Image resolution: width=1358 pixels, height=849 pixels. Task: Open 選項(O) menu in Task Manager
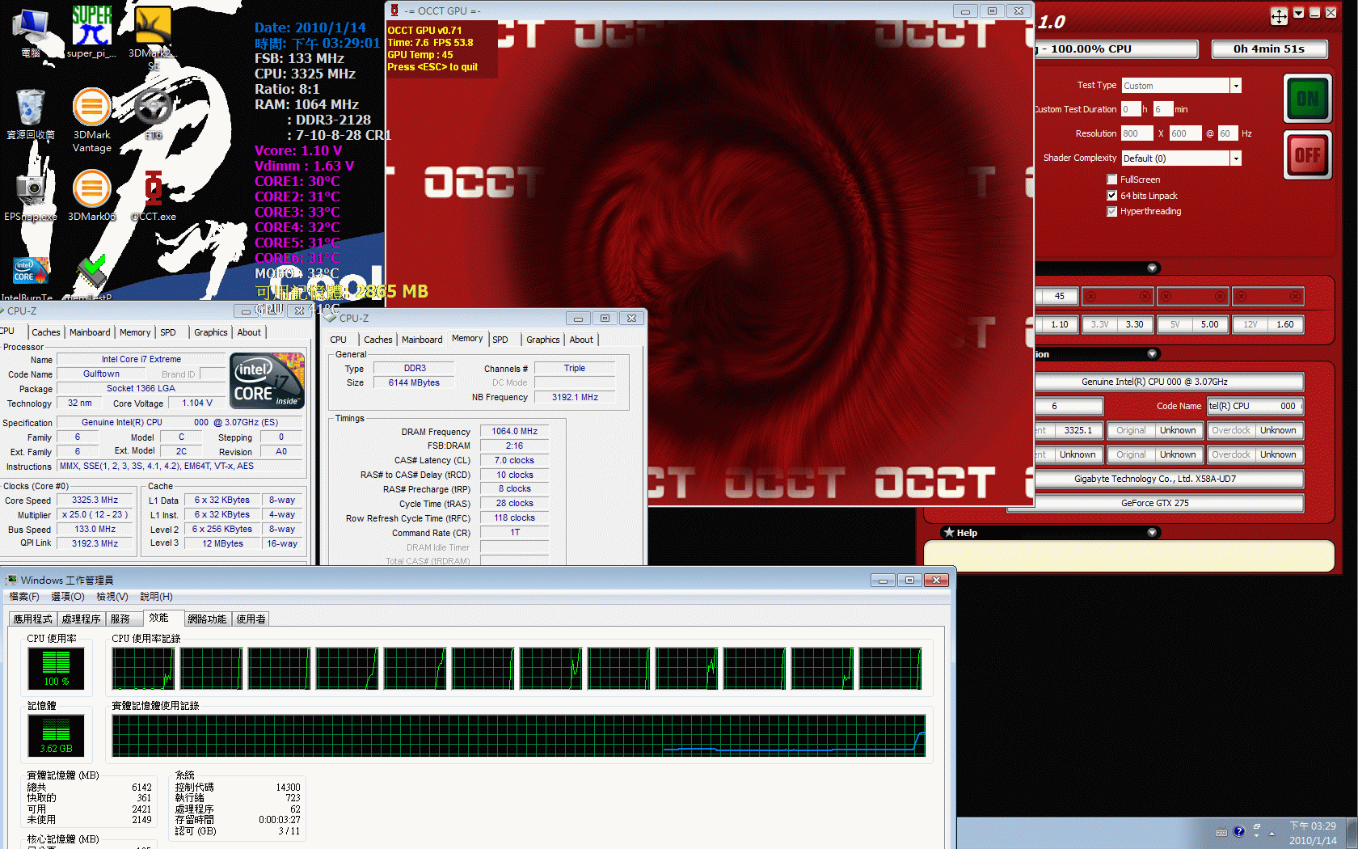[68, 597]
